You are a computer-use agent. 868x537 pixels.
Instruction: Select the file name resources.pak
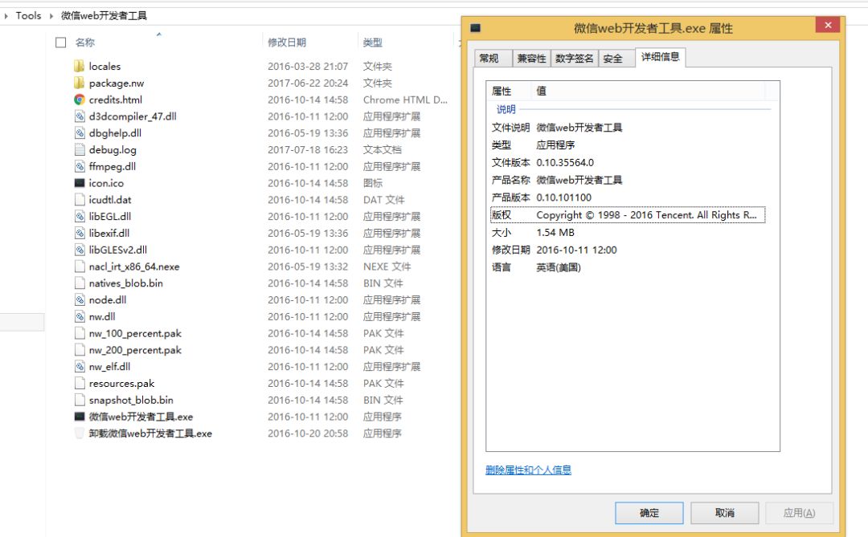pyautogui.click(x=121, y=384)
